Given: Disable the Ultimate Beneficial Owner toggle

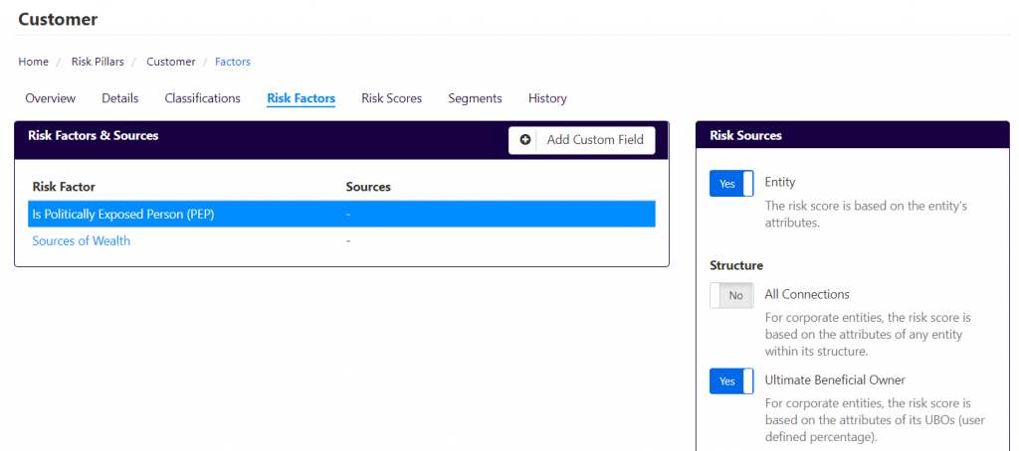Looking at the screenshot, I should (x=731, y=380).
